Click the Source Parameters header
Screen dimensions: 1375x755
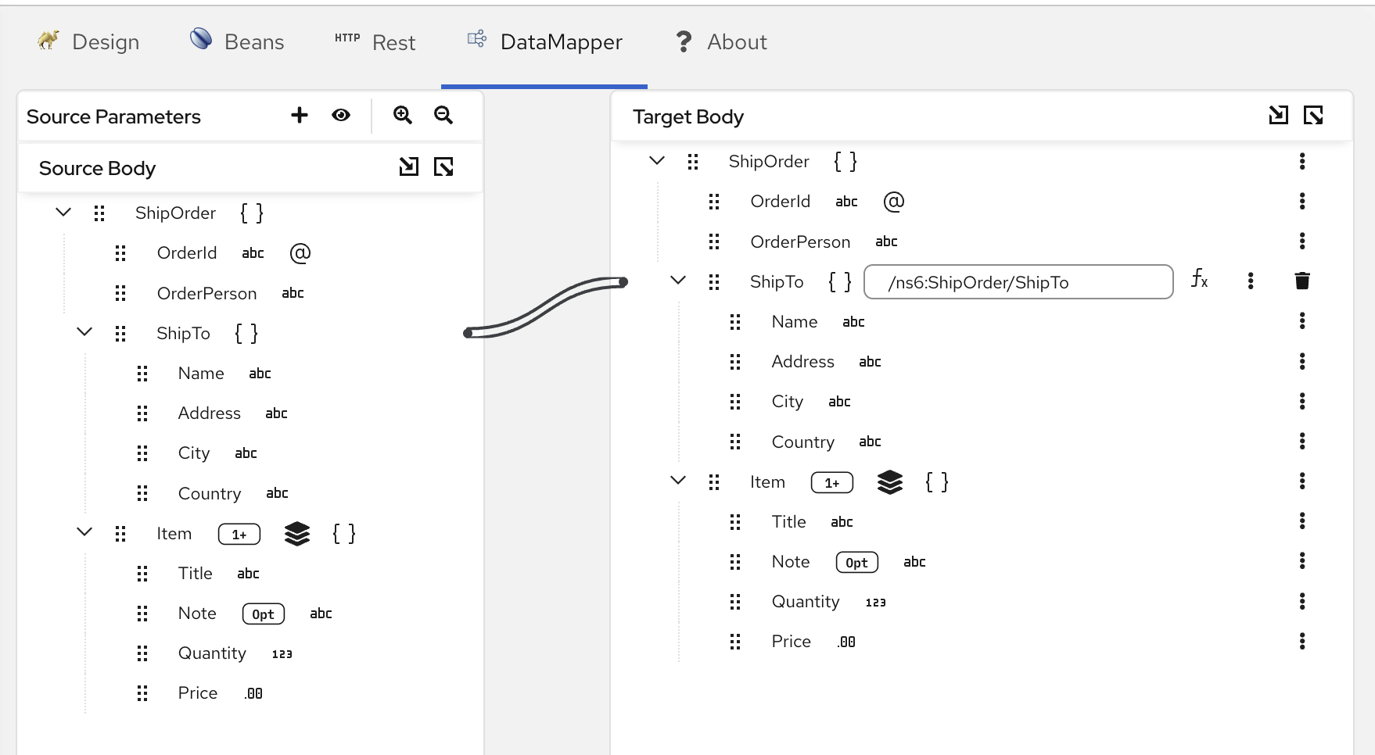tap(114, 116)
